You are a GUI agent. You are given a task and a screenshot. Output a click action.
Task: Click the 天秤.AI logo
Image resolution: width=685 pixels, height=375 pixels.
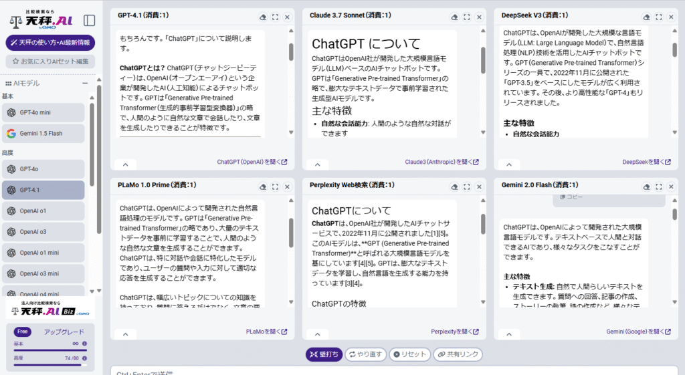[41, 20]
